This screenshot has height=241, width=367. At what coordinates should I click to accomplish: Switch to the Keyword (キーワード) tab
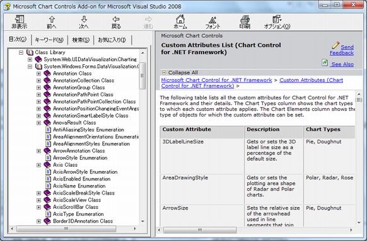point(49,40)
